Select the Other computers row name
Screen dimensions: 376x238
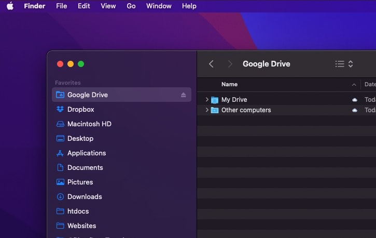pyautogui.click(x=246, y=110)
